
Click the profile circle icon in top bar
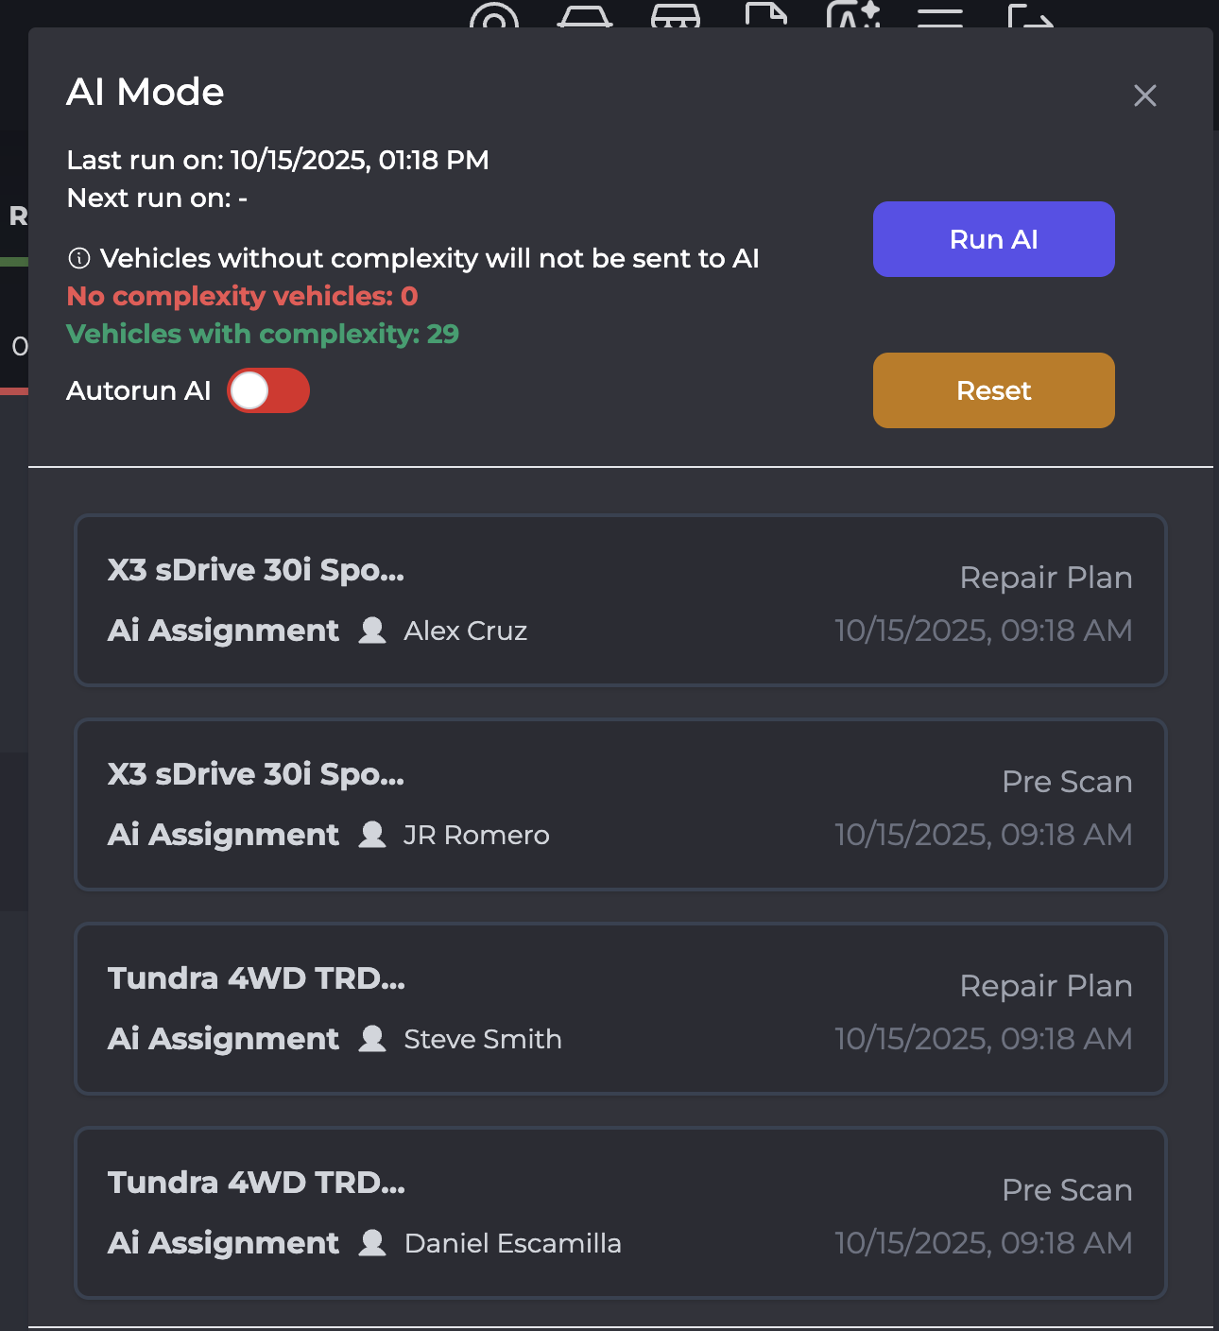click(493, 17)
